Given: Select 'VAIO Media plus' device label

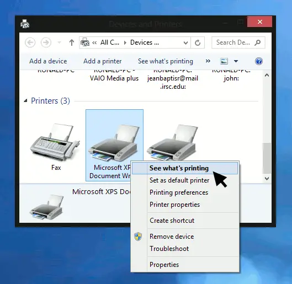Looking at the screenshot, I should click(114, 78).
